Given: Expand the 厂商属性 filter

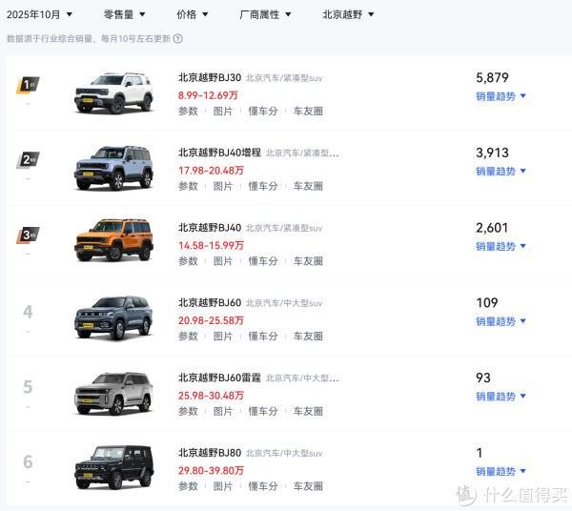Looking at the screenshot, I should coord(265,14).
